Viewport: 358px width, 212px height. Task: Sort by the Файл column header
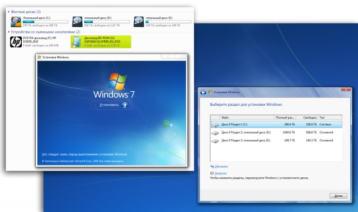point(247,117)
